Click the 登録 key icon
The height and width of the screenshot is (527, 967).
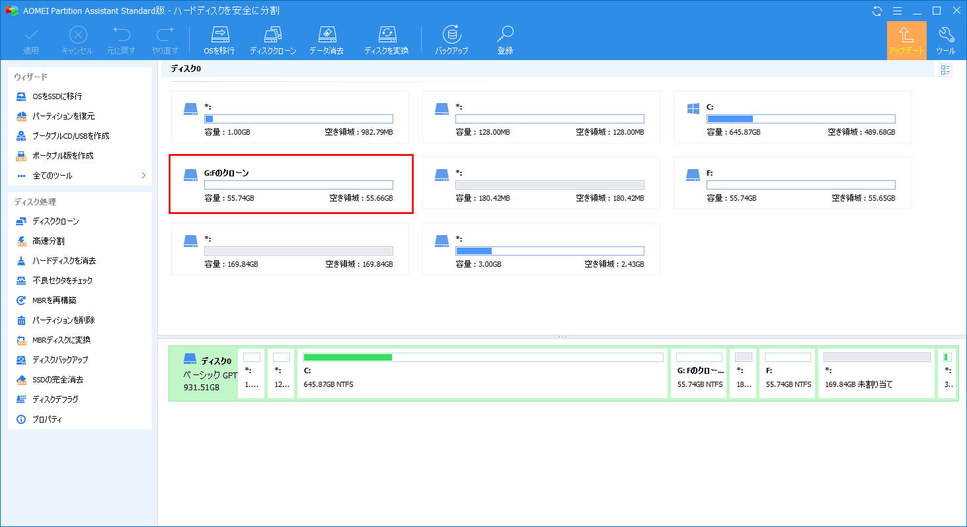505,40
